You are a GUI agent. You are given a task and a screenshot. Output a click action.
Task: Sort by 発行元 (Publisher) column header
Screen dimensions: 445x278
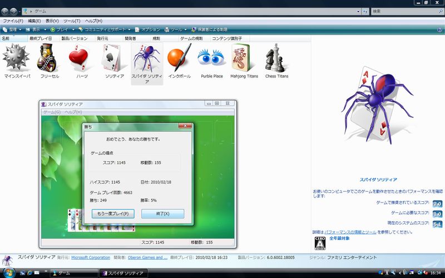pos(109,38)
